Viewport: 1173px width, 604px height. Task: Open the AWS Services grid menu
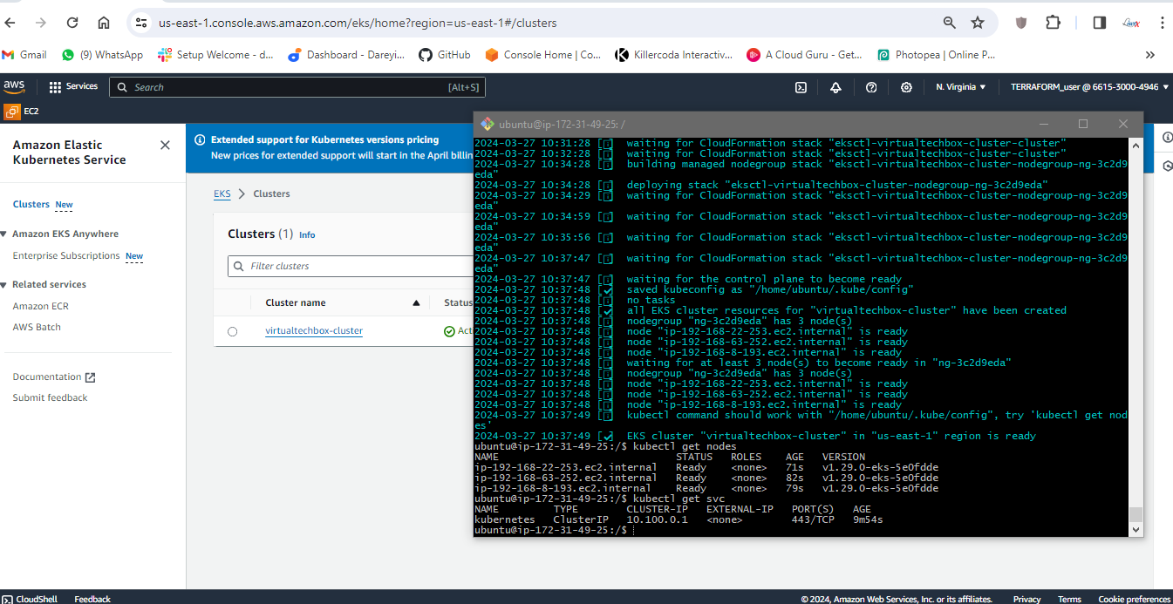(x=73, y=87)
